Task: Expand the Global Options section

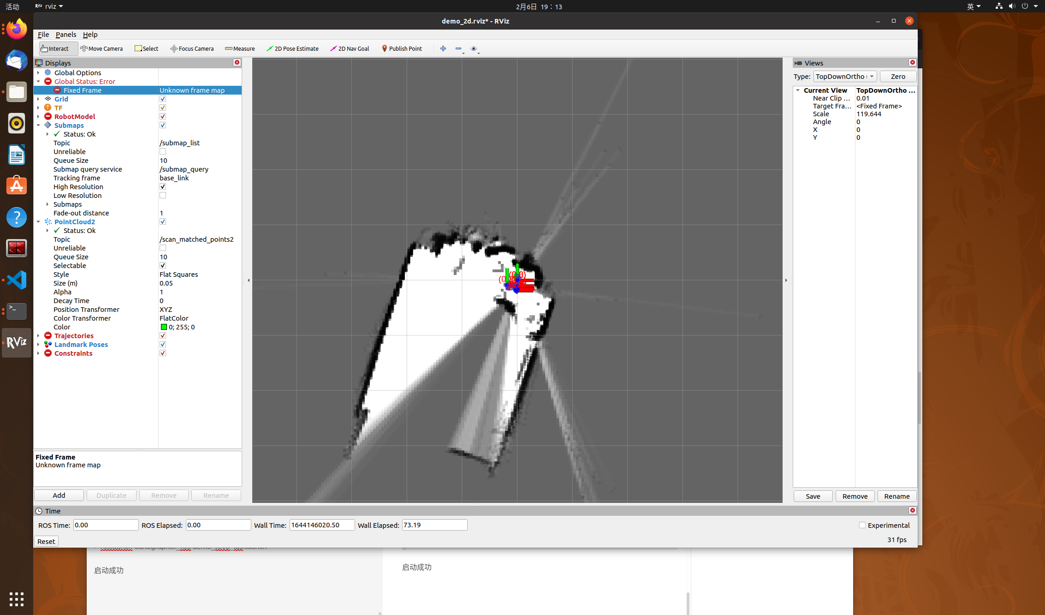Action: (39, 72)
